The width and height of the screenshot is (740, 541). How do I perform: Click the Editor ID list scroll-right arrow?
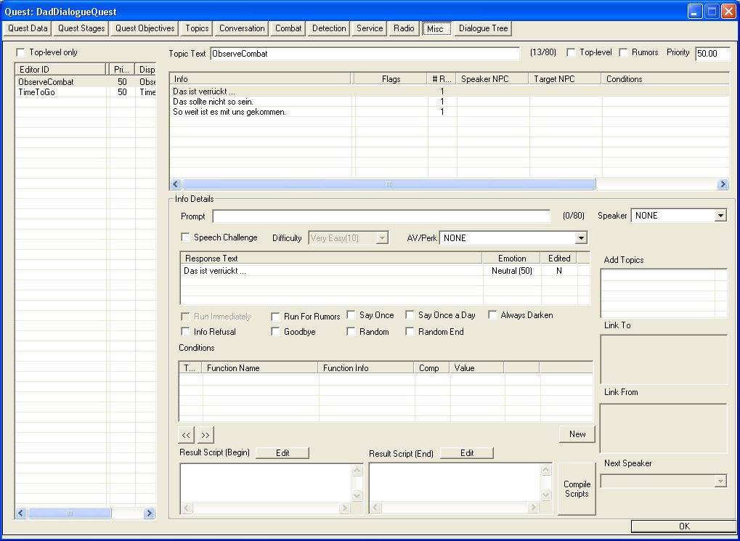coord(149,513)
